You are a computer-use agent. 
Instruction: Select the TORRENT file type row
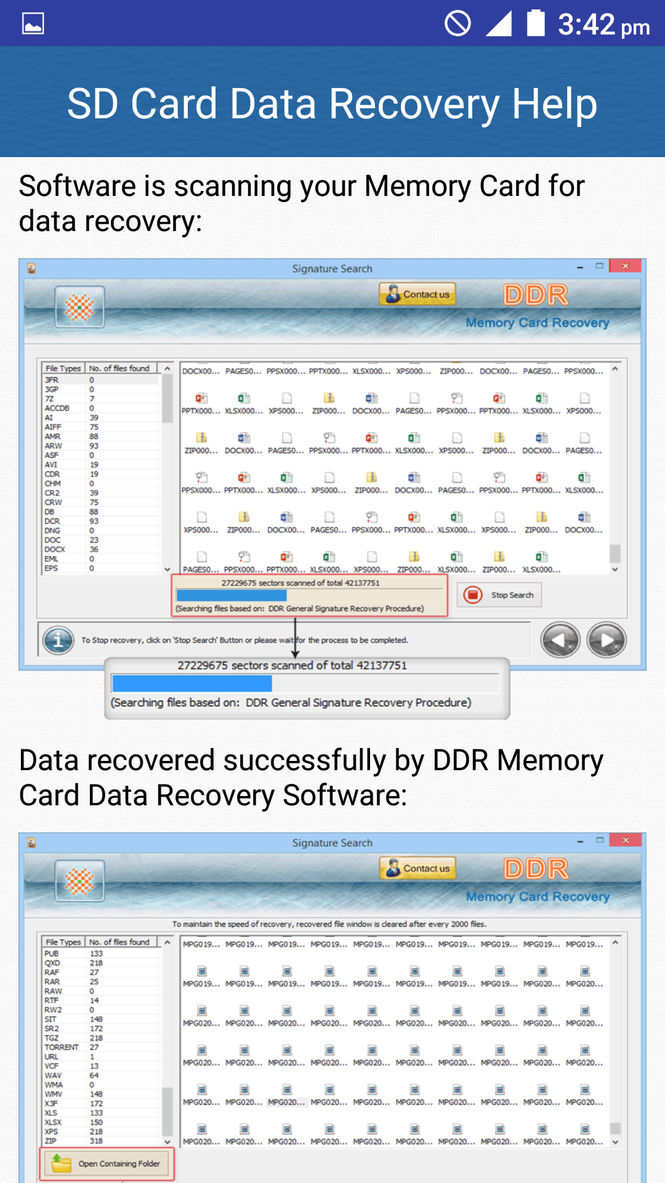click(x=100, y=1047)
